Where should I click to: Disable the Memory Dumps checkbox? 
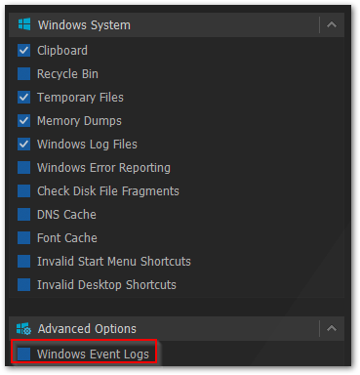coord(23,121)
